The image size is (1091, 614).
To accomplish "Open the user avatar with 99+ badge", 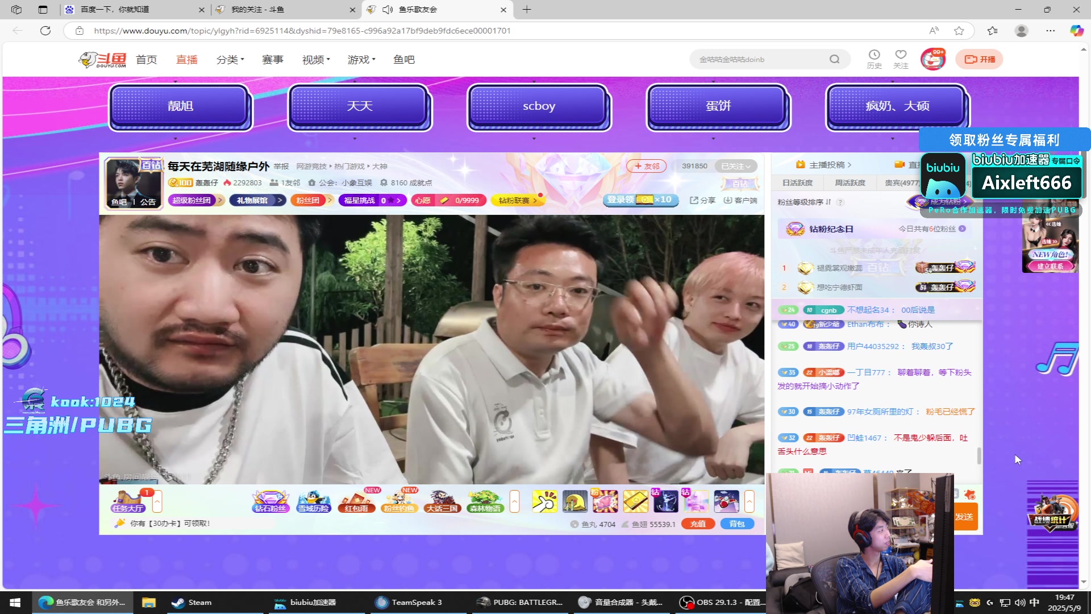I will click(x=932, y=59).
